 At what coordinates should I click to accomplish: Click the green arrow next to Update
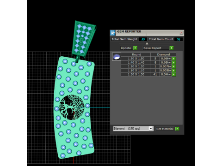[x=135, y=48]
